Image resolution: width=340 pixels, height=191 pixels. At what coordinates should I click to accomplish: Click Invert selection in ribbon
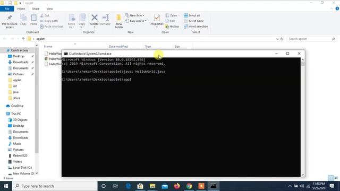(196, 27)
